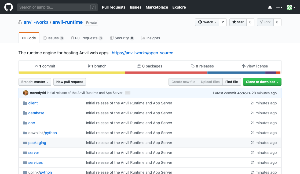The width and height of the screenshot is (300, 174).
Task: Click the folder icon beside packaging
Action: (25, 143)
